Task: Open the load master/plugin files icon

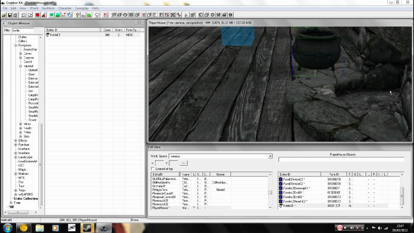Action: click(4, 15)
